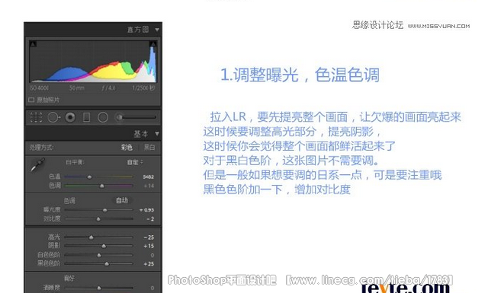Image resolution: width=491 pixels, height=293 pixels.
Task: Click the 白色色阶 value 0
Action: (x=152, y=255)
